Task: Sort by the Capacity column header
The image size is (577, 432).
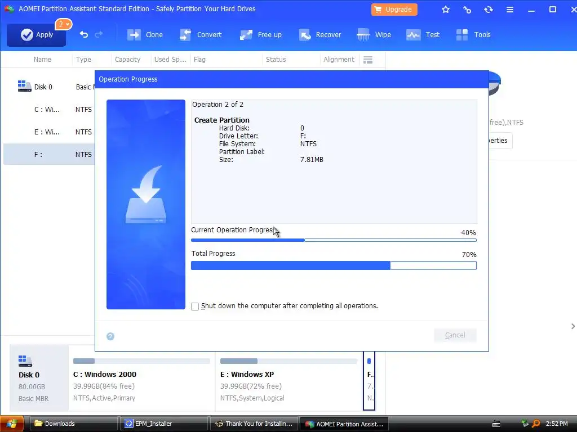Action: [127, 60]
